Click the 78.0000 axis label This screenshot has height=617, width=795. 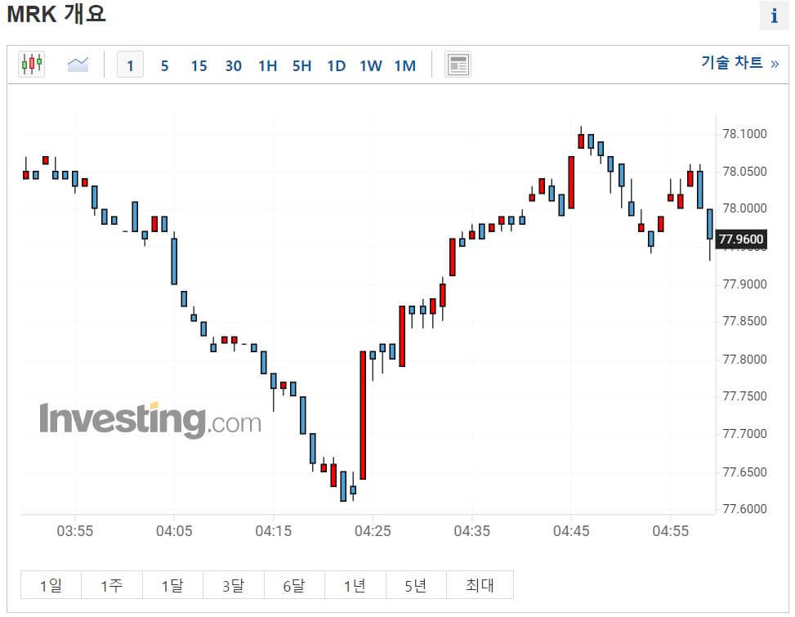[x=744, y=208]
